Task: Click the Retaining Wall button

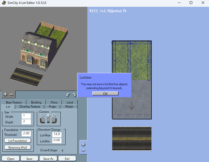Action: pyautogui.click(x=18, y=147)
